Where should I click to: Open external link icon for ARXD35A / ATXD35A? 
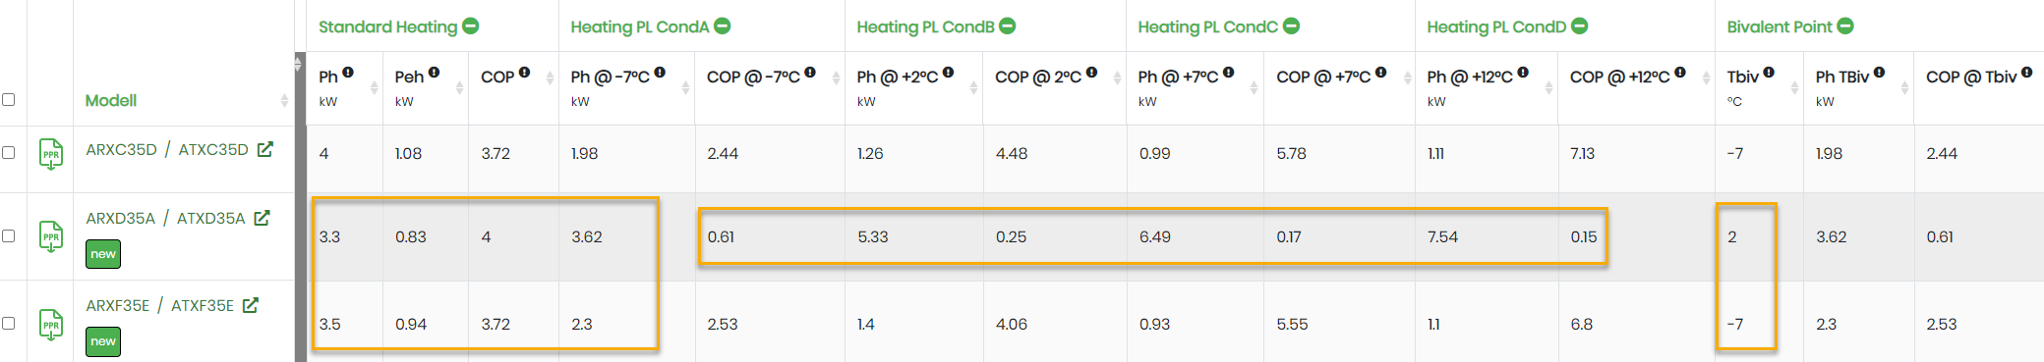click(x=262, y=218)
